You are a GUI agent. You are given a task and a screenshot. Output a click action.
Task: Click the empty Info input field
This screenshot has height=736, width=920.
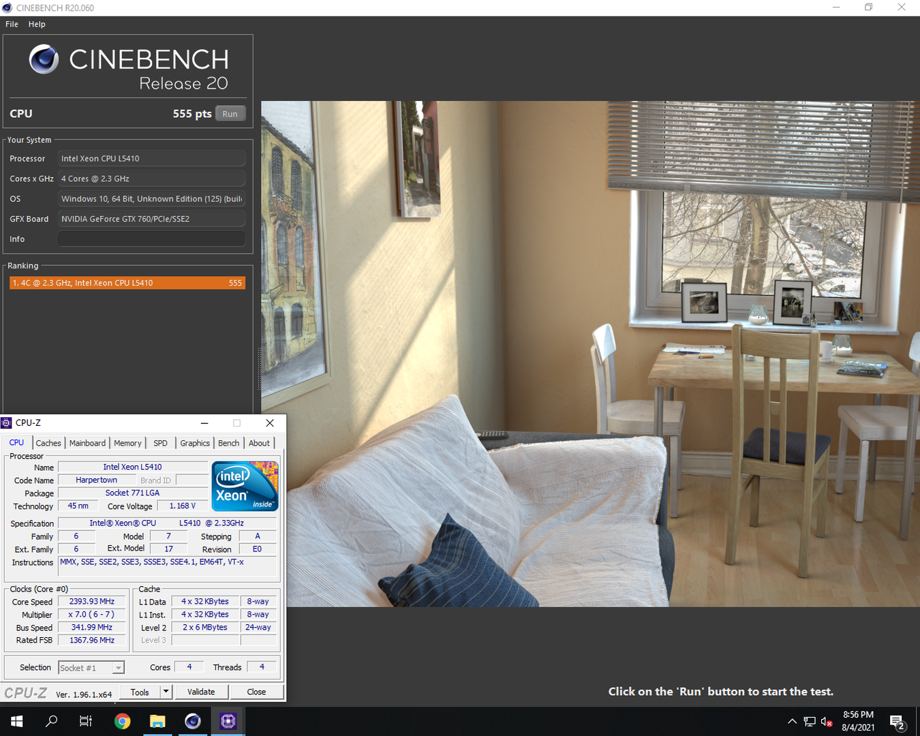(x=151, y=239)
